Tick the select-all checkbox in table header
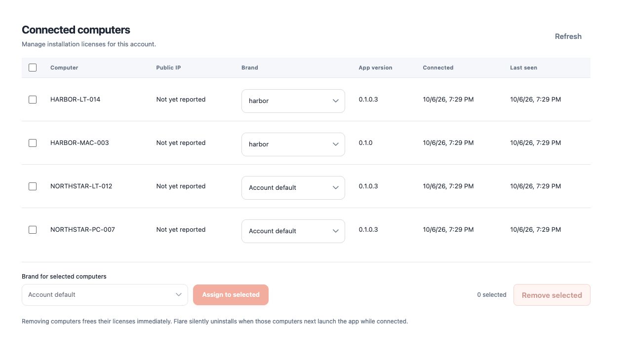632x355 pixels. 33,68
